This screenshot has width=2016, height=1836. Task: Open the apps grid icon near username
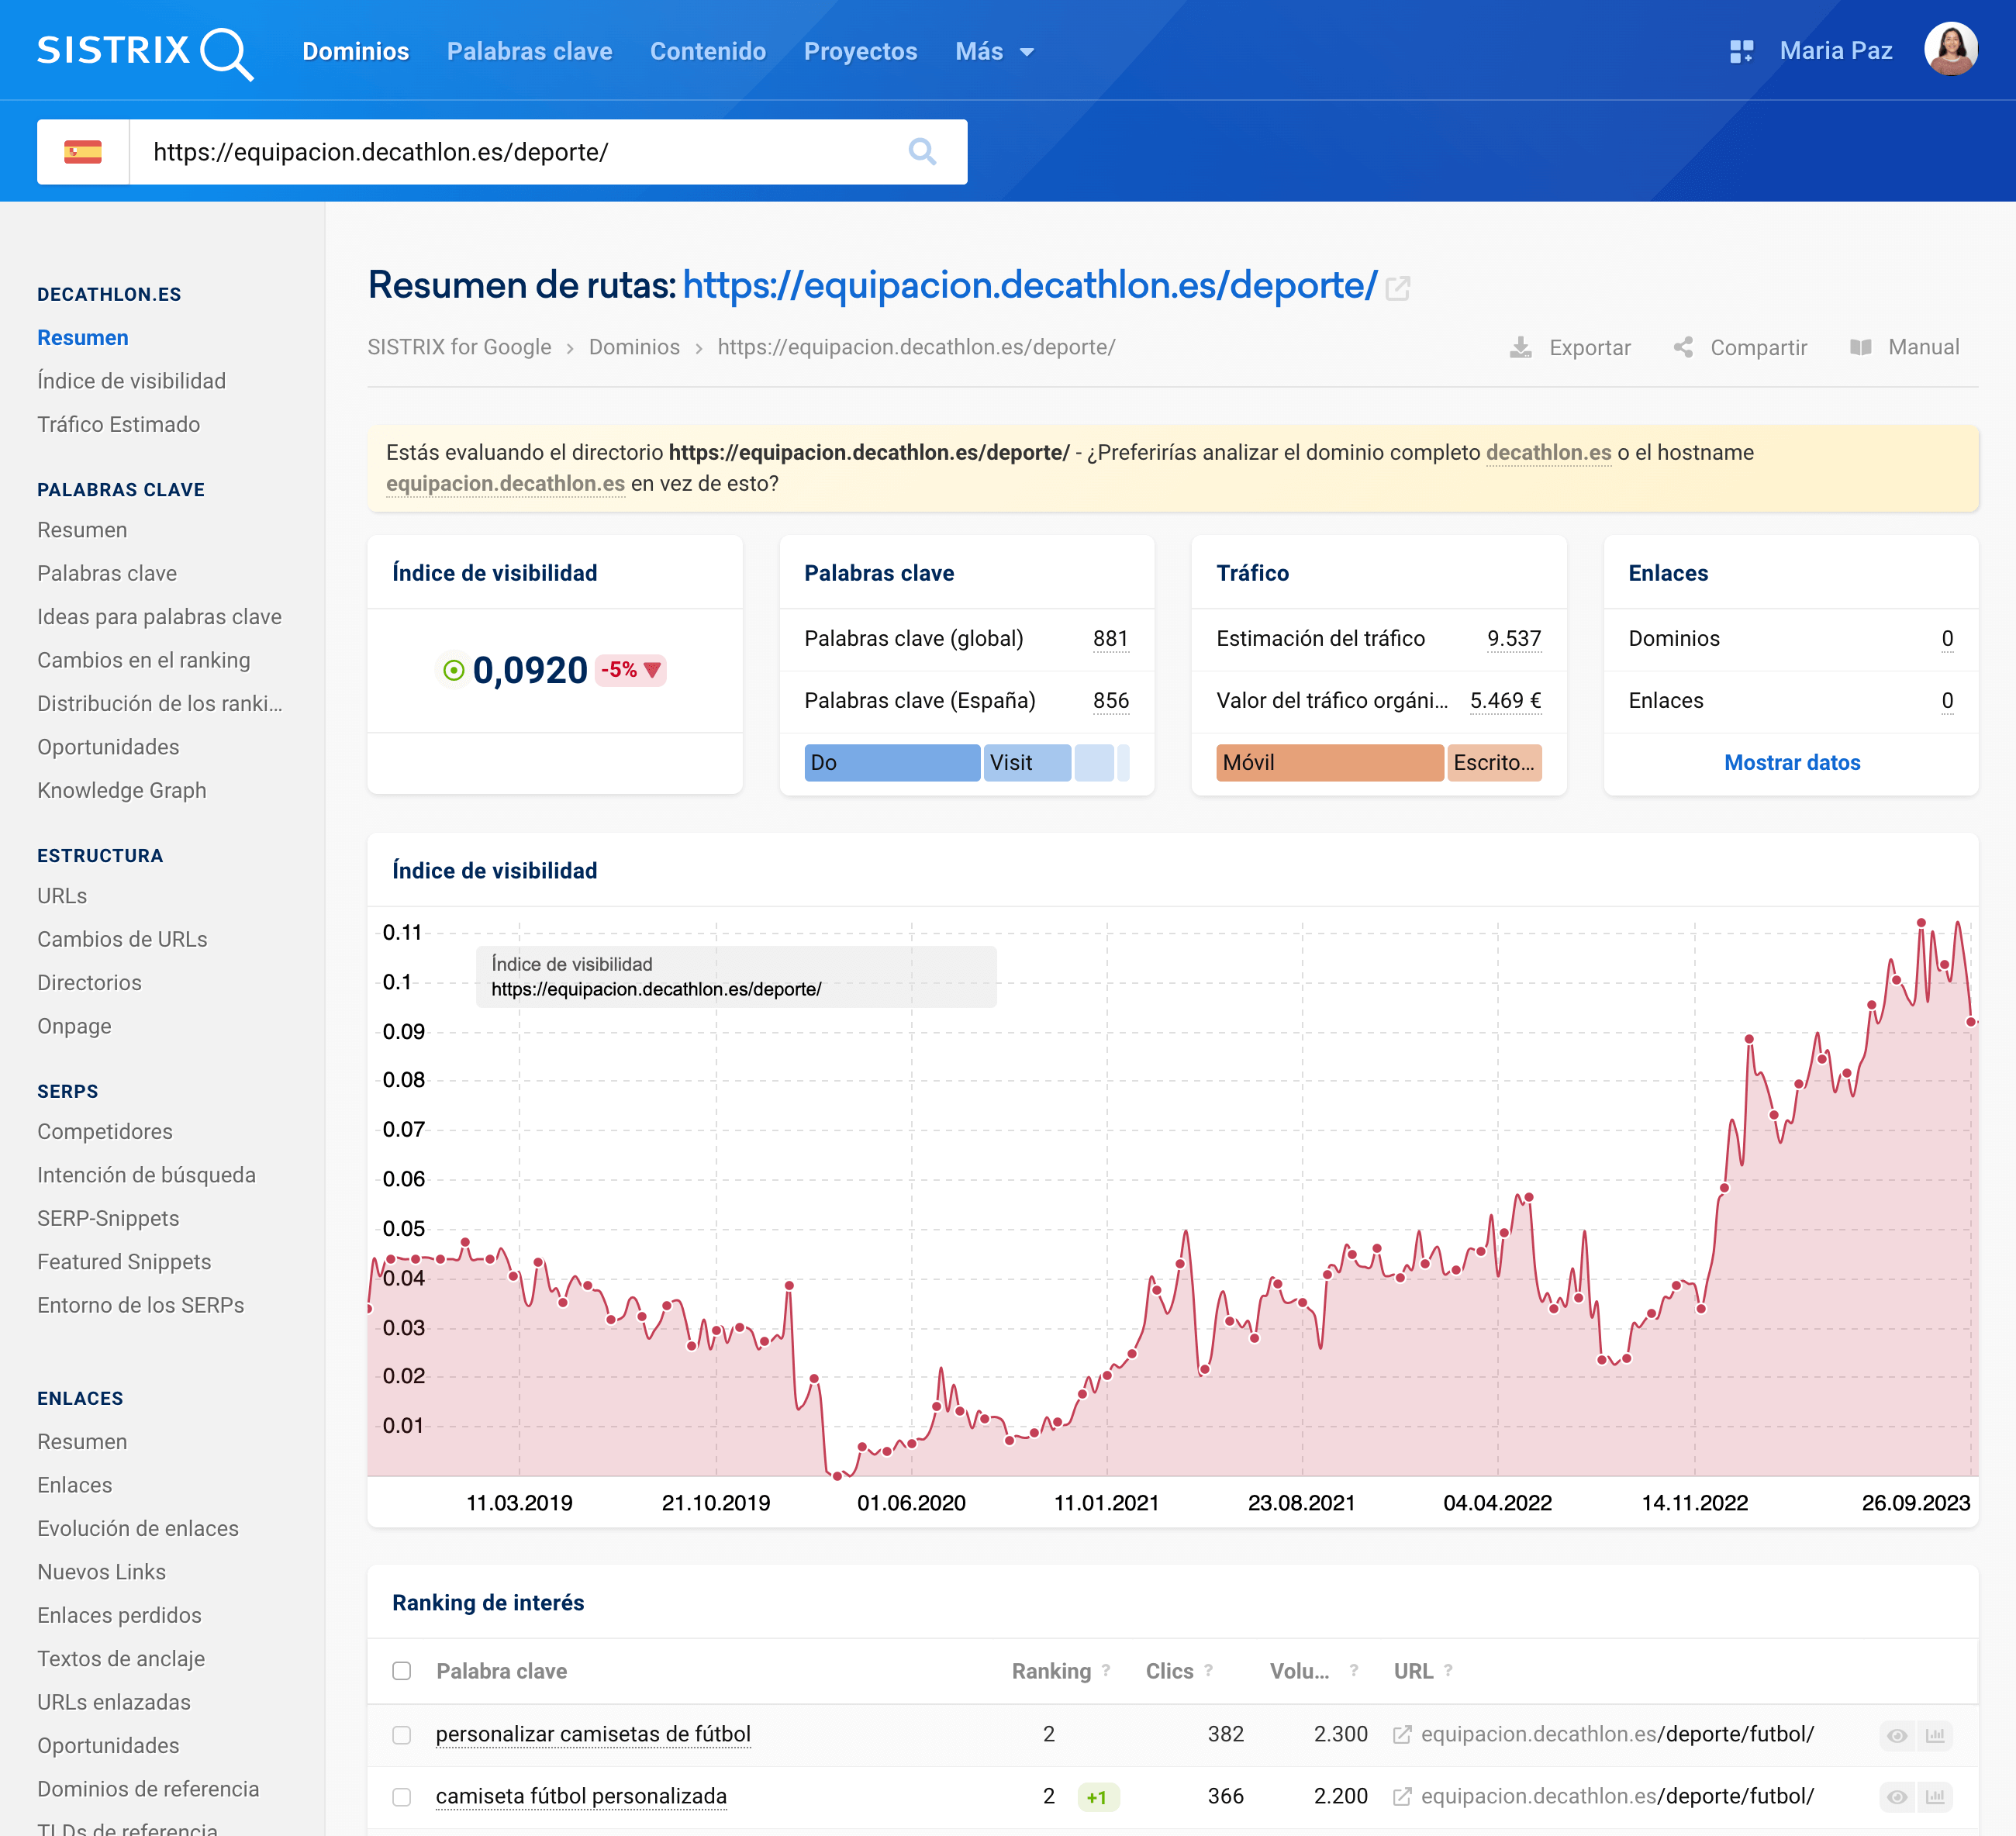pos(1741,51)
